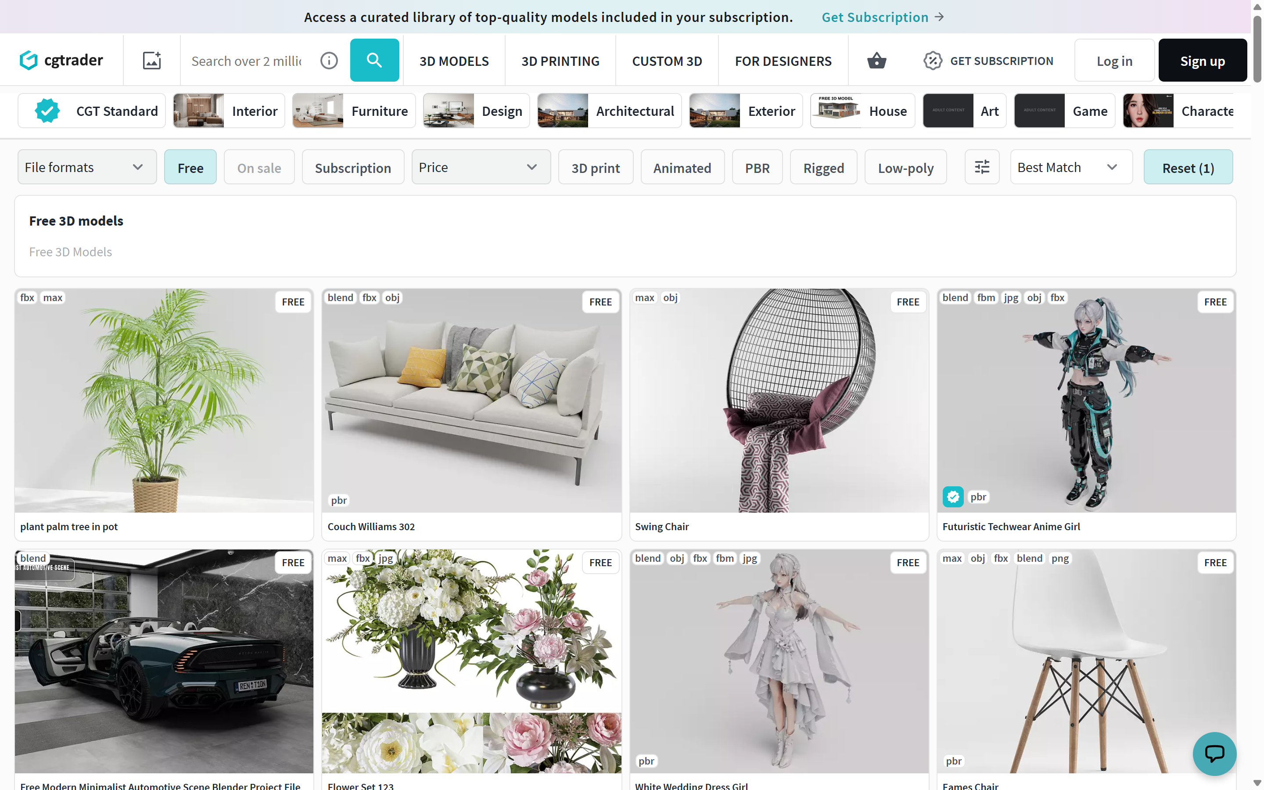The image size is (1264, 790).
Task: Select the House category tab
Action: [862, 111]
